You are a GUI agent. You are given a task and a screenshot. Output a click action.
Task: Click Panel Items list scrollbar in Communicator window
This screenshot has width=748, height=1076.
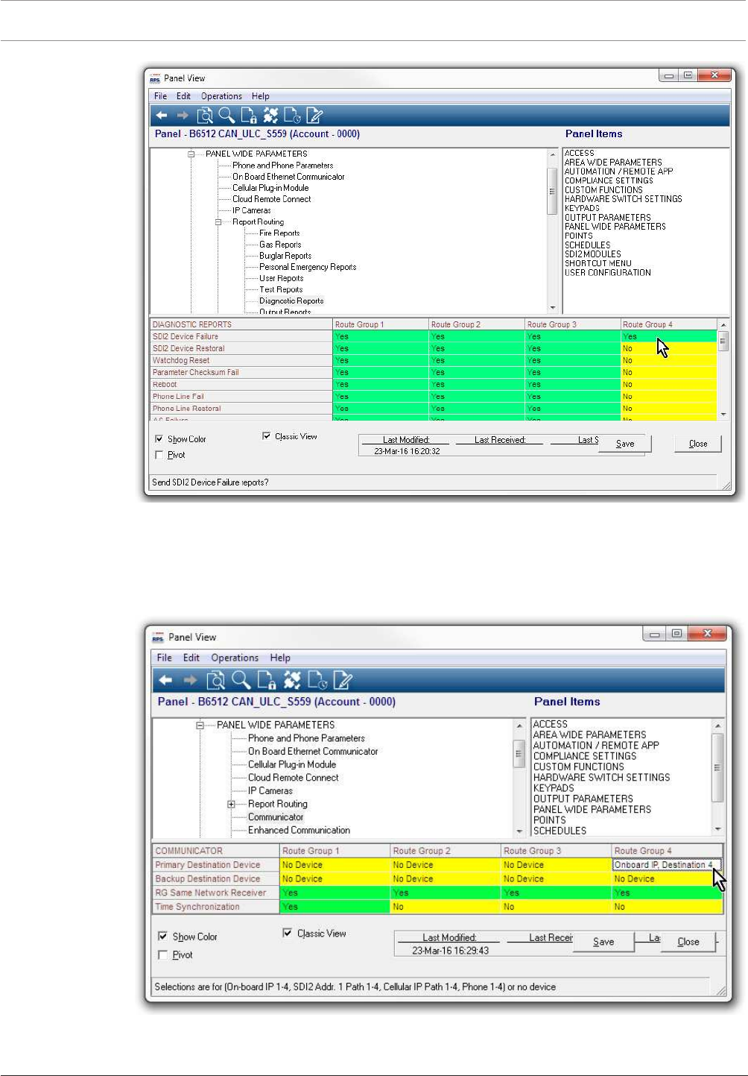[717, 767]
